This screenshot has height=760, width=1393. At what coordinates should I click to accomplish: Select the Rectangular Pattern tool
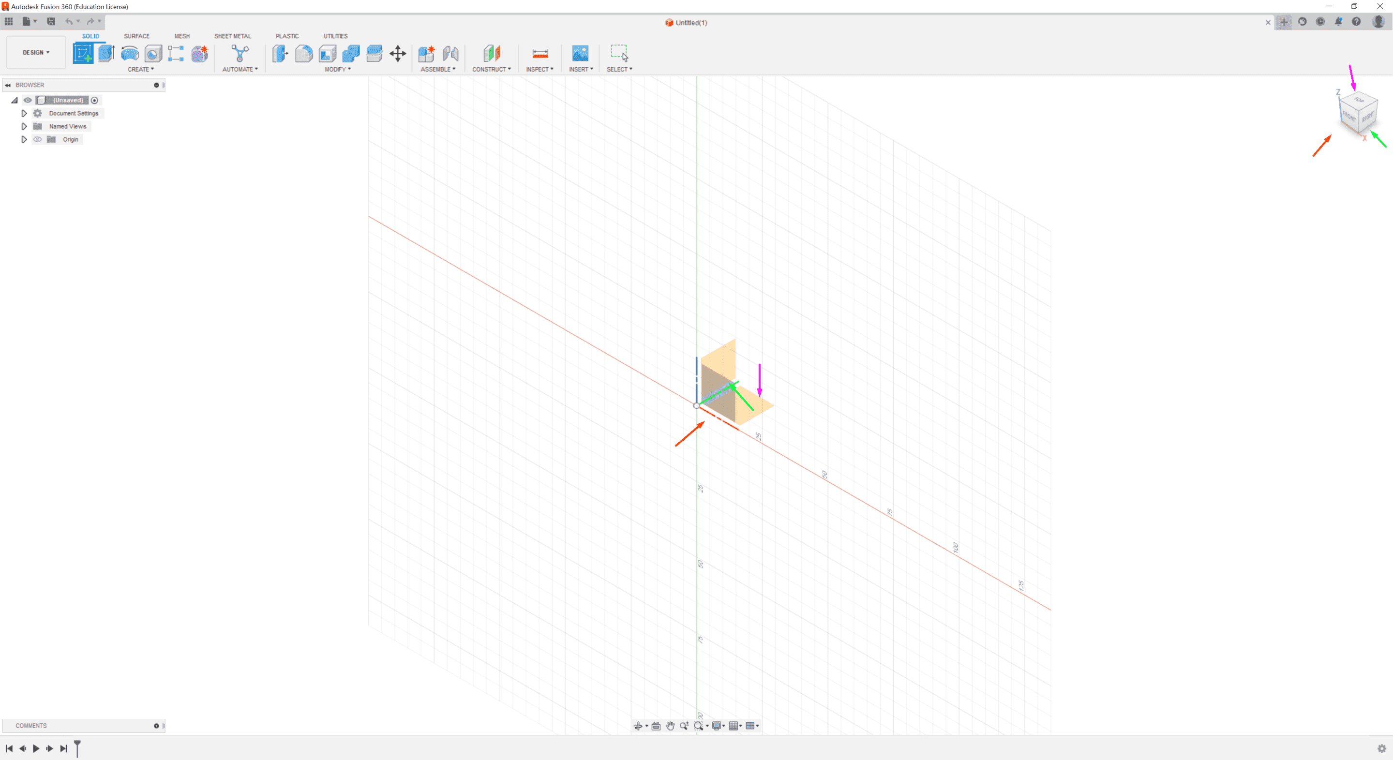(176, 54)
